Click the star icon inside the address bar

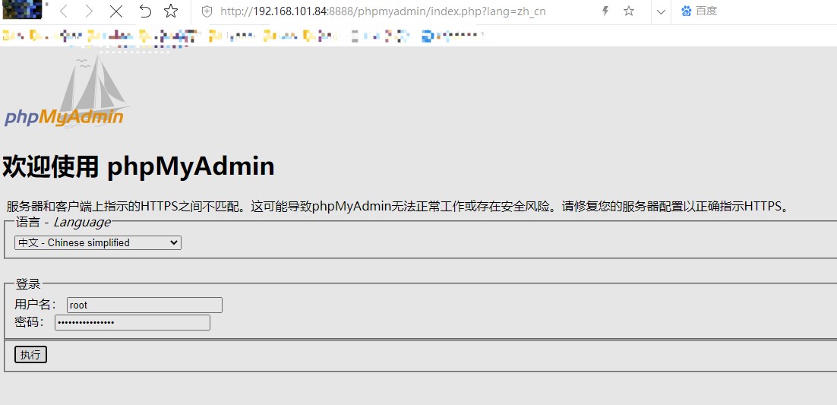629,11
